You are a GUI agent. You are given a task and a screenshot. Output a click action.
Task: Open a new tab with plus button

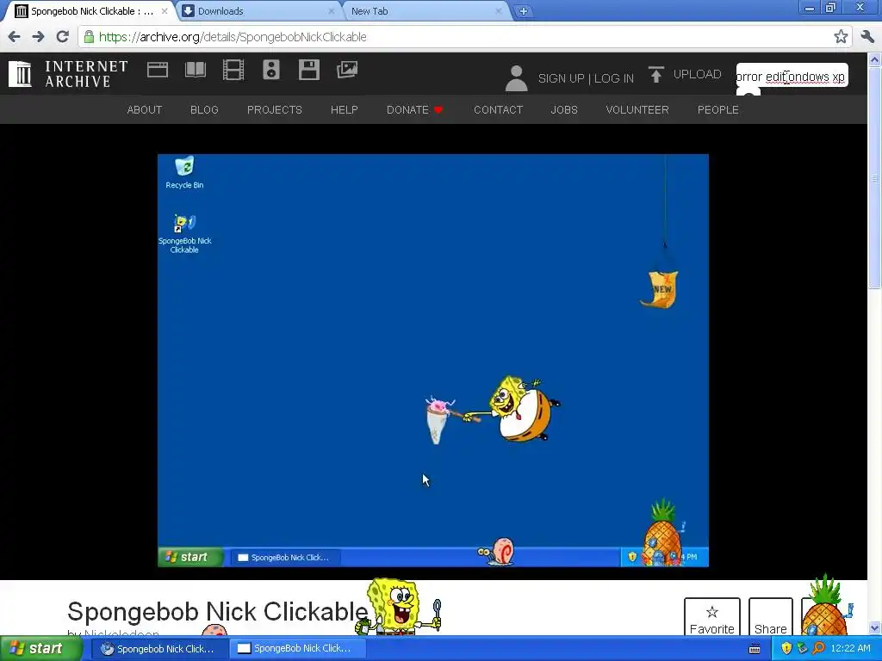[x=523, y=11]
